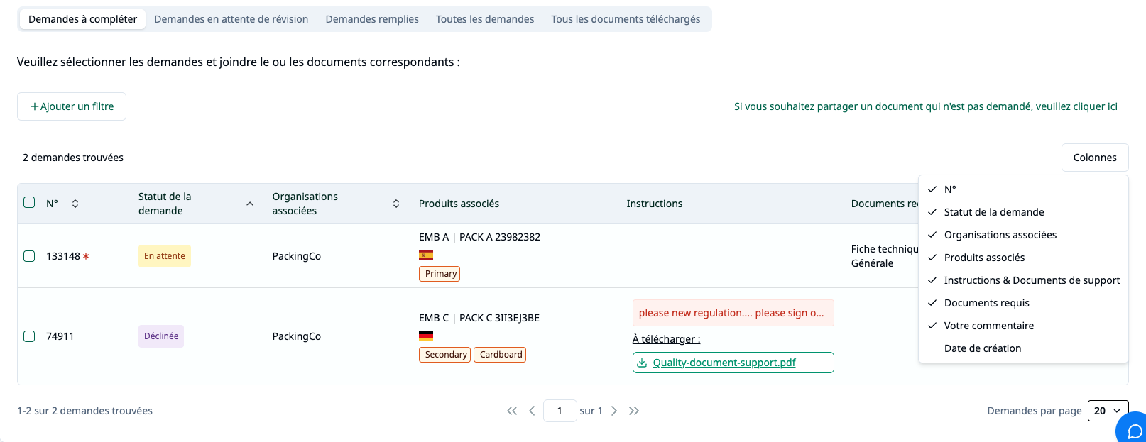This screenshot has width=1146, height=442.
Task: Open the Demandes par page dropdown
Action: point(1108,411)
